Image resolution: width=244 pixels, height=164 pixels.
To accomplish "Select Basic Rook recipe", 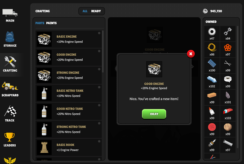I will (68, 148).
